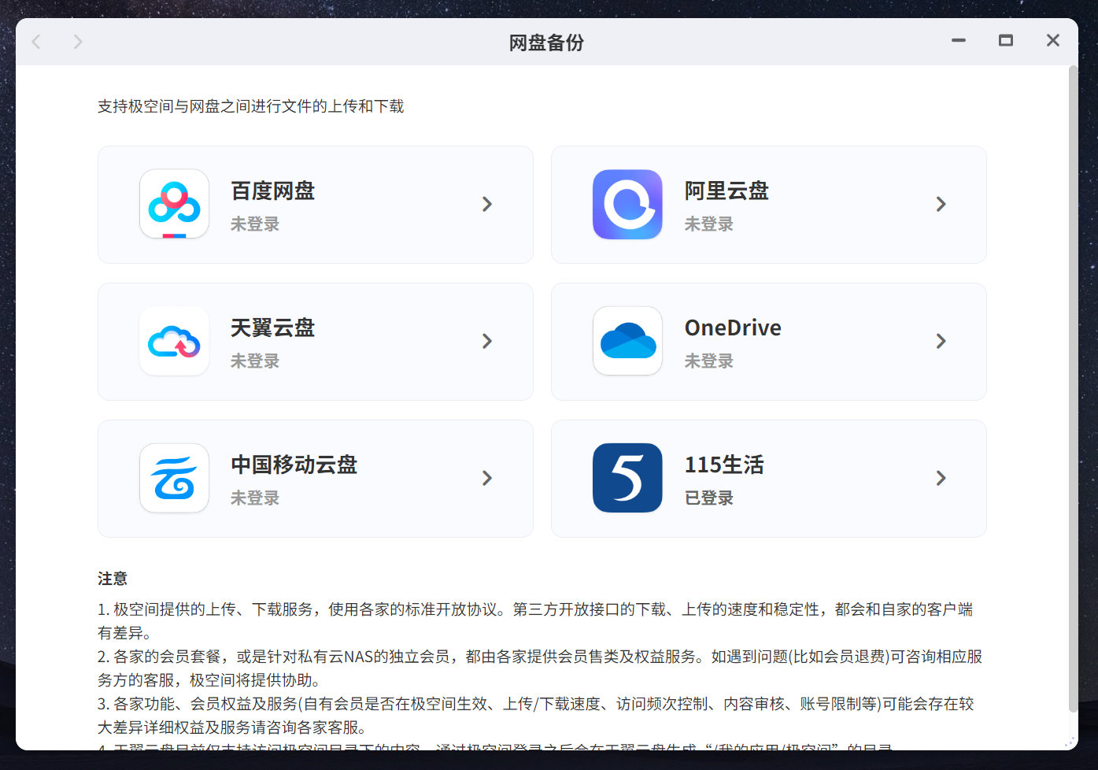Click 未登录 status under 天翼云盘
This screenshot has width=1098, height=770.
(255, 361)
